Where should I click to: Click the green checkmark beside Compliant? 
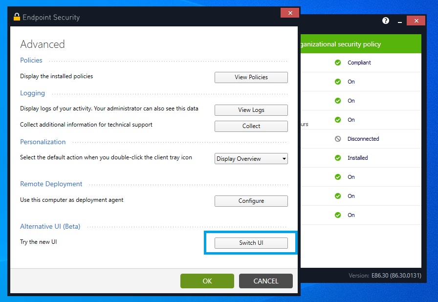pyautogui.click(x=337, y=63)
